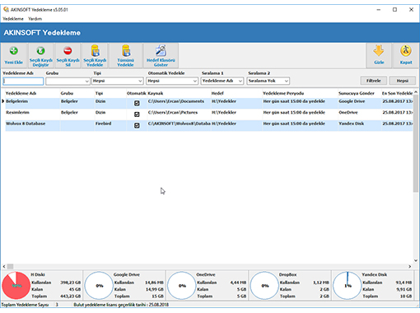This screenshot has width=420, height=313.
Task: Click the Toplam Yedekleme Sayısı status text
Action: [25, 305]
